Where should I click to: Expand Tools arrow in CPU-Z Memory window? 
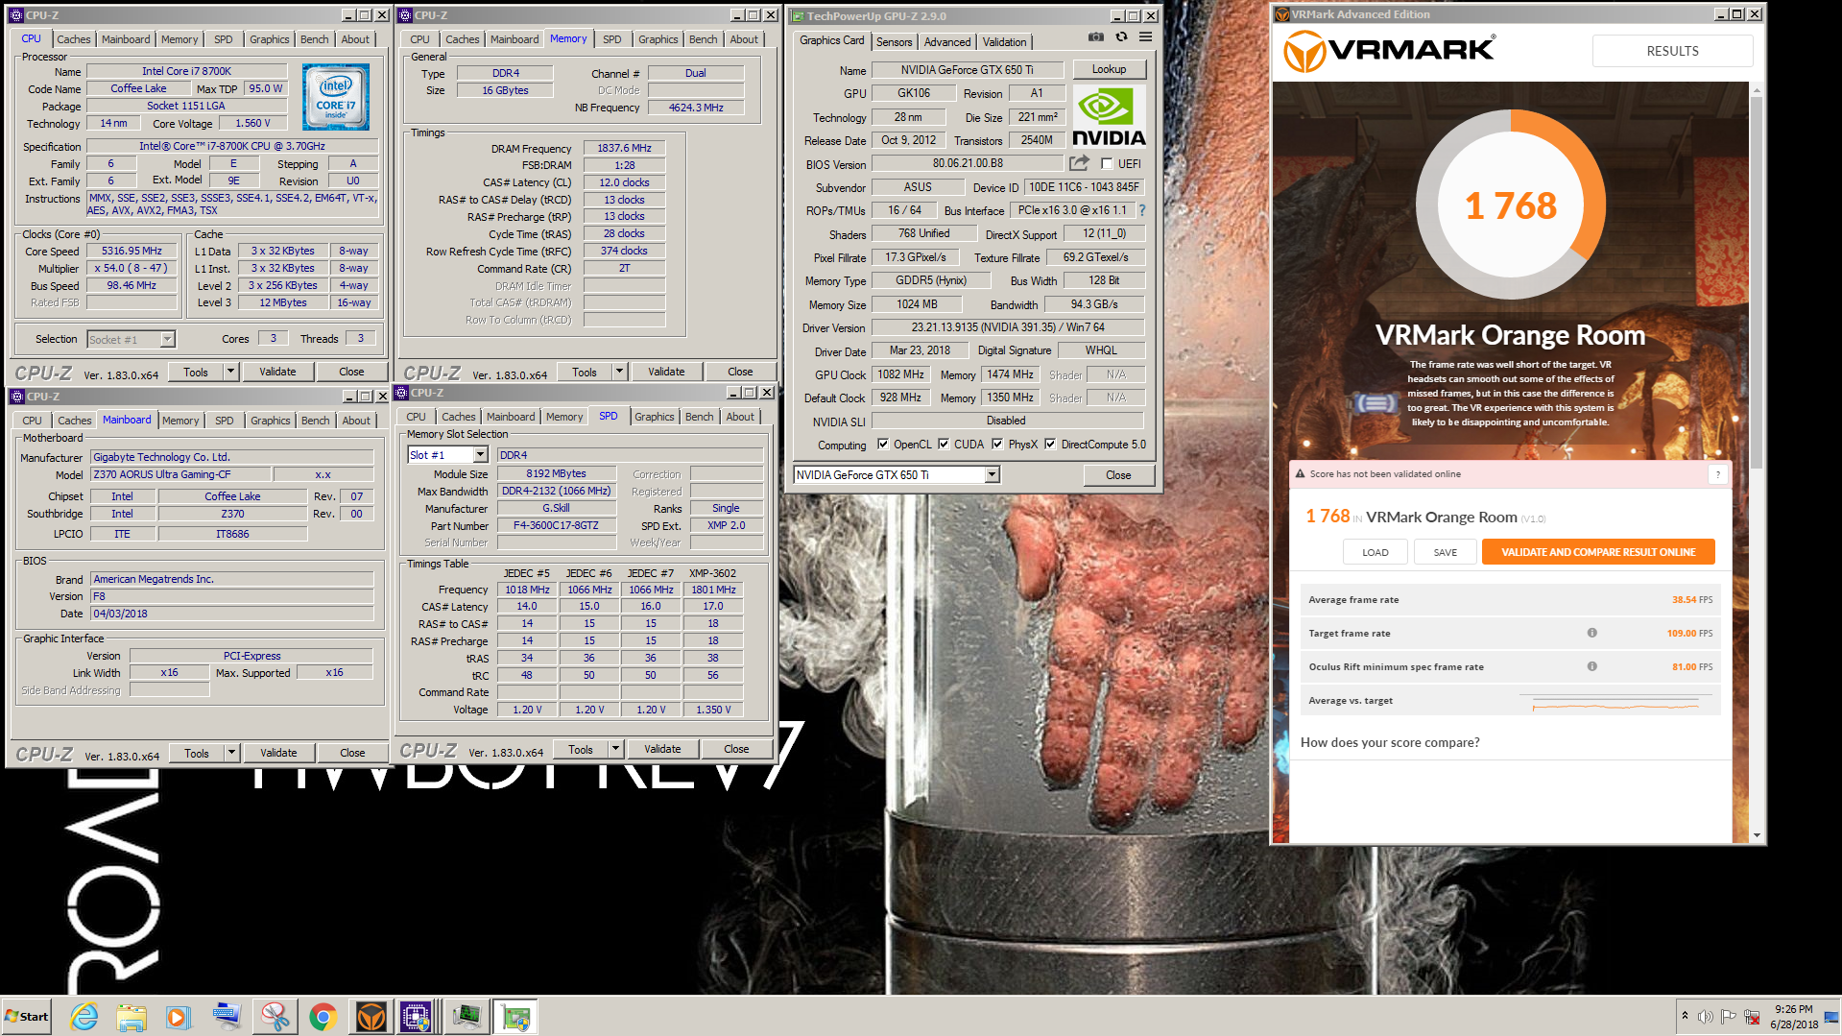(619, 372)
